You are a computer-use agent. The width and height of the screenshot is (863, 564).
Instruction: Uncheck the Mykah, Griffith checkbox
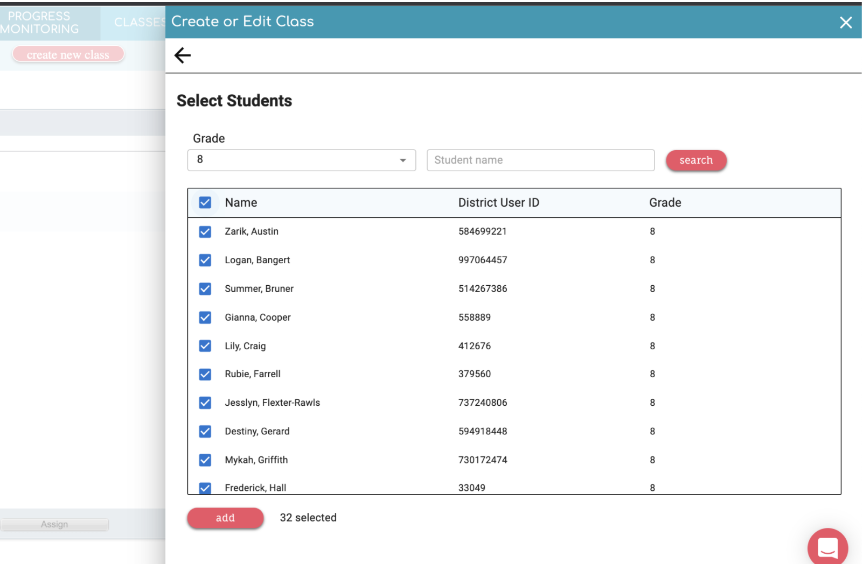(x=205, y=460)
